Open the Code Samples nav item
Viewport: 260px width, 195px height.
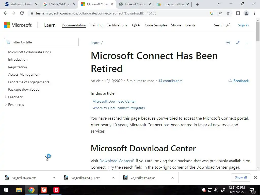point(156,25)
